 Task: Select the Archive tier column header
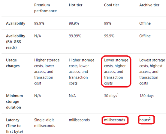point(149,5)
